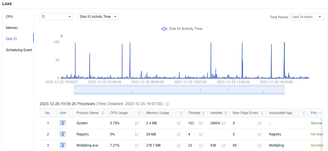Click the System process icon in row 1
Viewport: 328px width, 151px height.
tap(63, 123)
